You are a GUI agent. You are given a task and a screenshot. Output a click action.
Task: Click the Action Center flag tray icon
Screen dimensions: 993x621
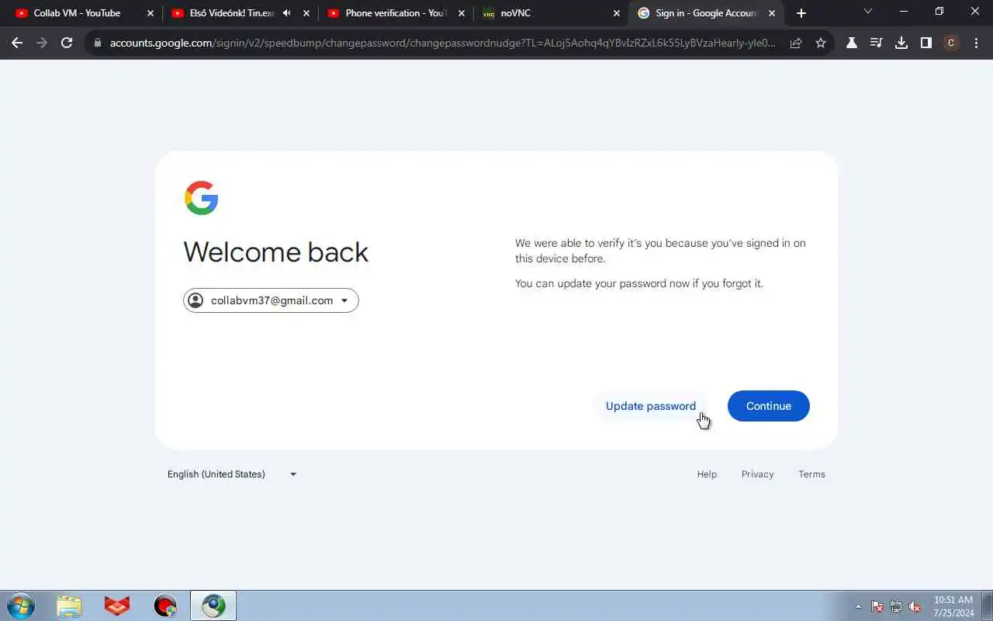pyautogui.click(x=877, y=607)
